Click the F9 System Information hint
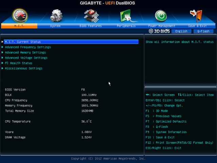The image size is (217, 163). pos(166,132)
